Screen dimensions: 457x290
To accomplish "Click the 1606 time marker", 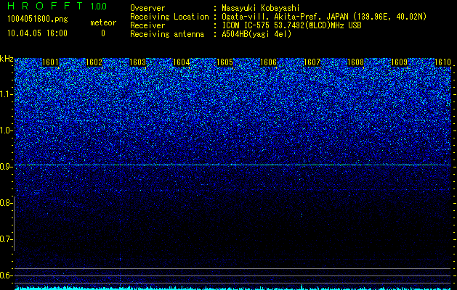I will (x=268, y=62).
